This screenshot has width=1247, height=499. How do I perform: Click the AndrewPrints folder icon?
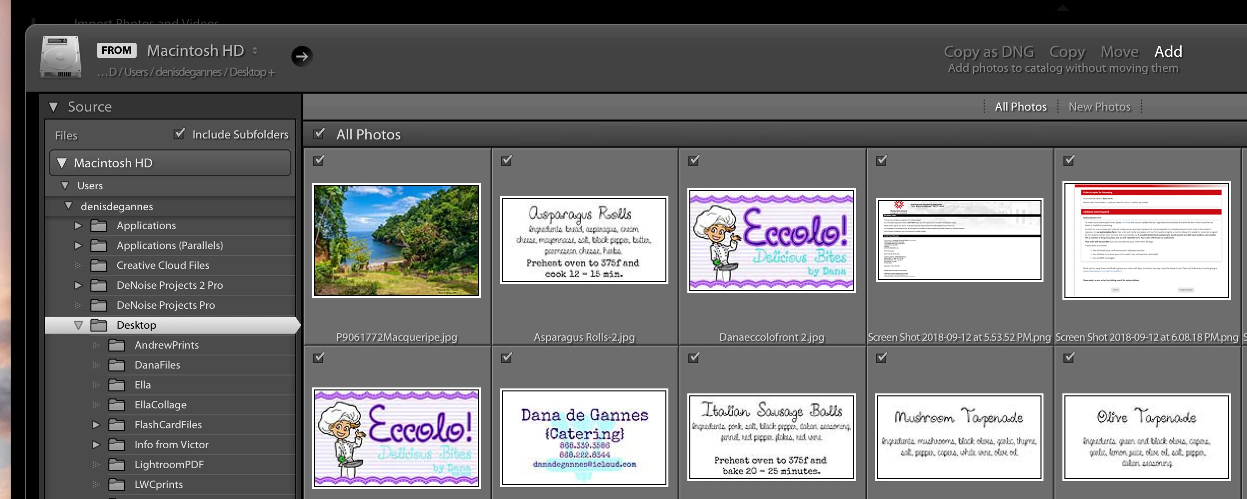(117, 345)
